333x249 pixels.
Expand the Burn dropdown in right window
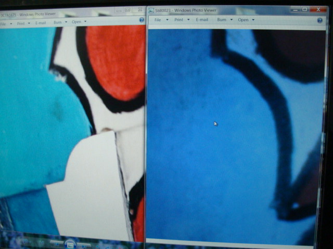pyautogui.click(x=224, y=19)
